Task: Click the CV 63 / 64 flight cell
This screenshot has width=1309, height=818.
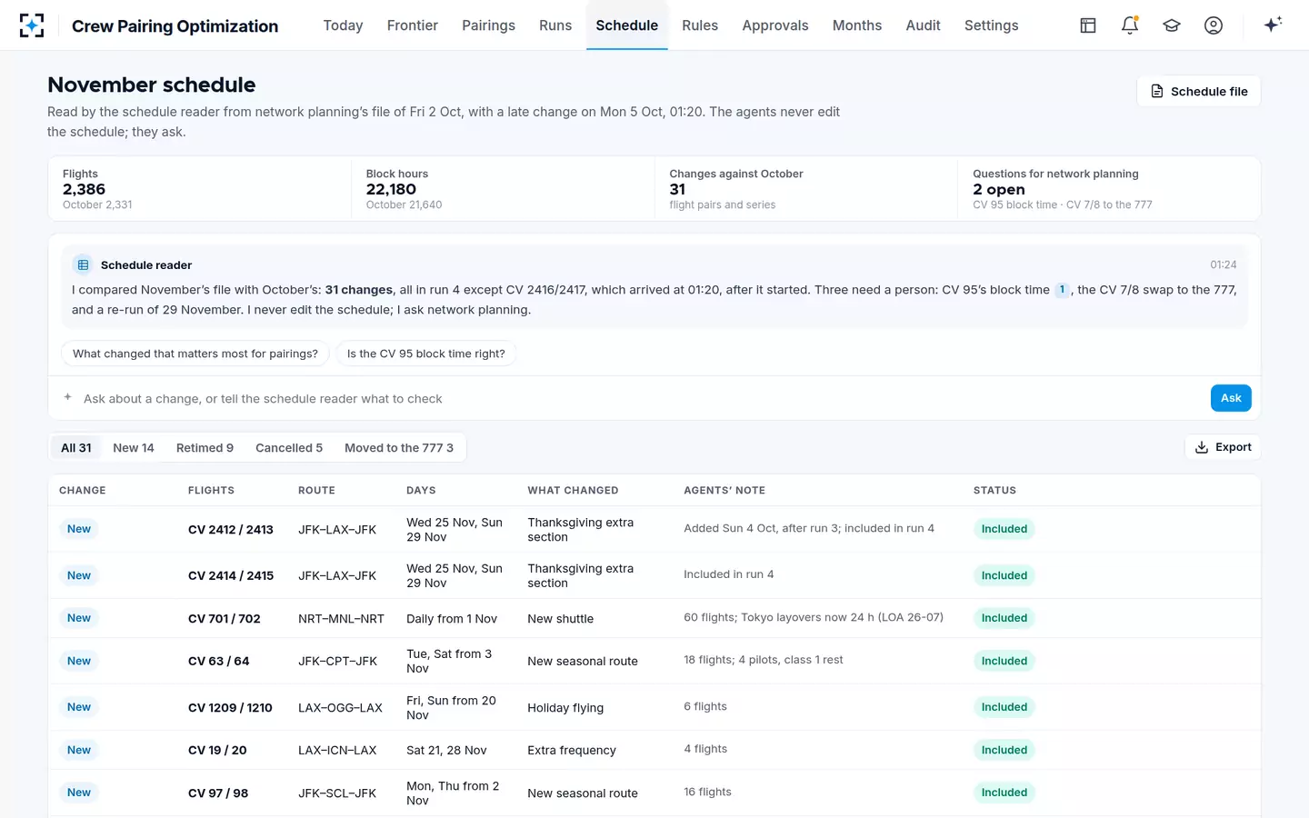Action: (x=218, y=662)
